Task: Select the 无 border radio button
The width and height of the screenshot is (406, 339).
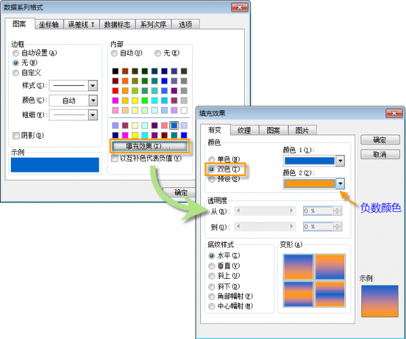Action: (16, 63)
